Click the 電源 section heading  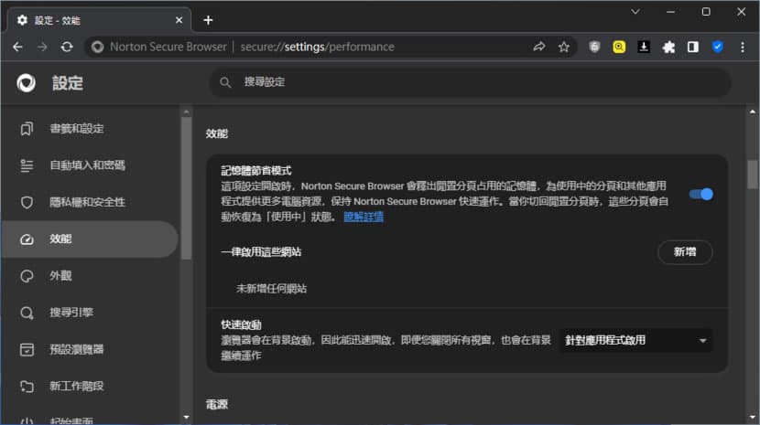[217, 405]
